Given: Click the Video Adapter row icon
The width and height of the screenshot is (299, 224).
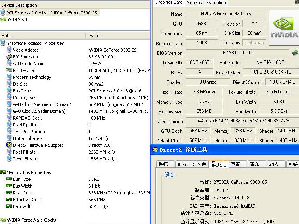Looking at the screenshot, I should [9, 50].
